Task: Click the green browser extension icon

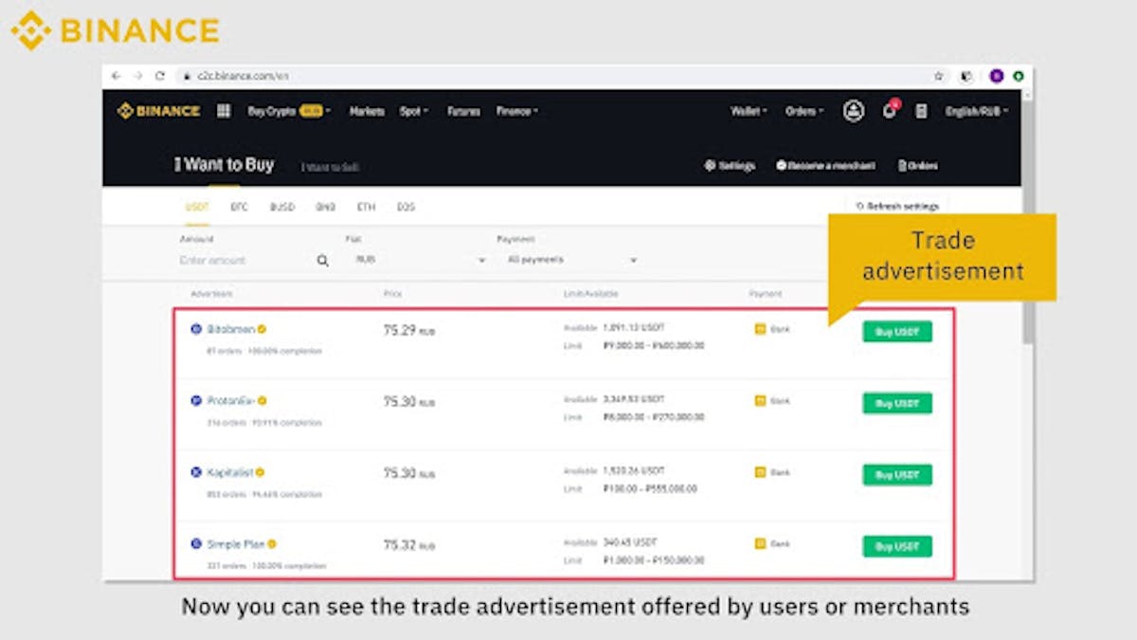Action: [x=1019, y=76]
